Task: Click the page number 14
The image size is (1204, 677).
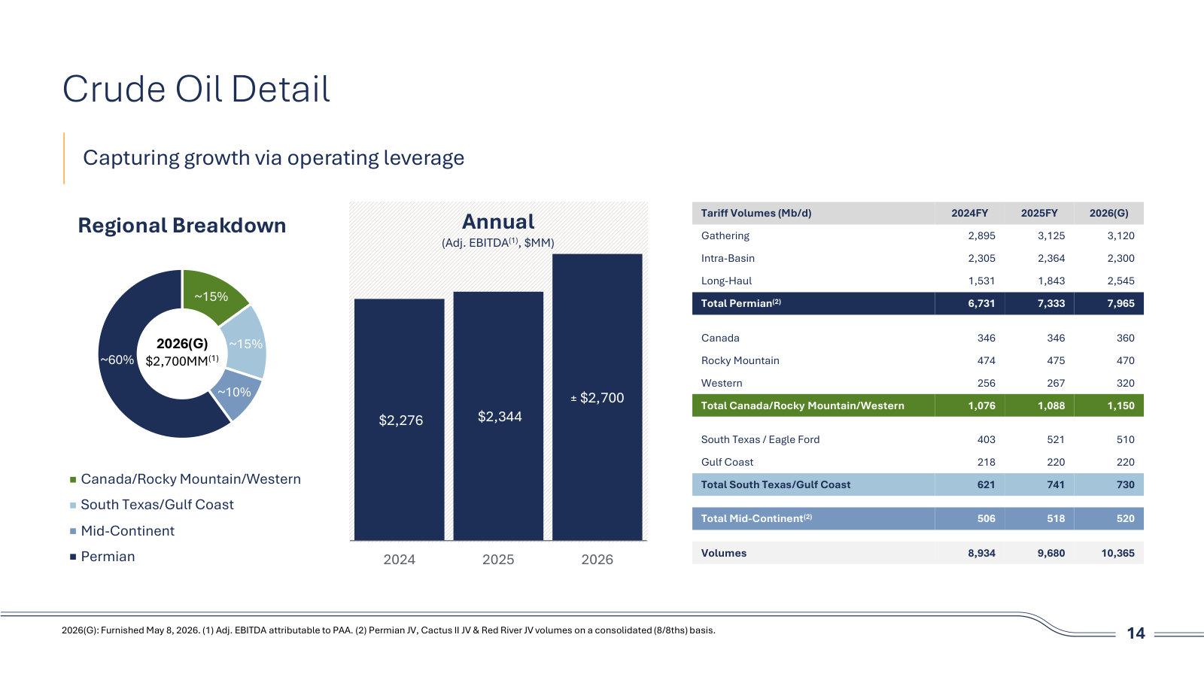Action: [1136, 633]
